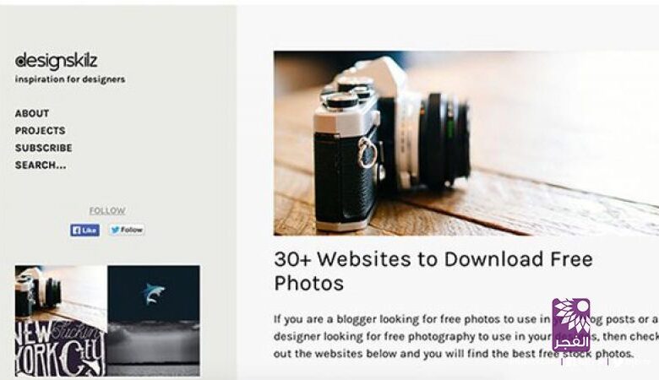Open the '30+ Websites to Download Free Photos' headline

point(433,271)
